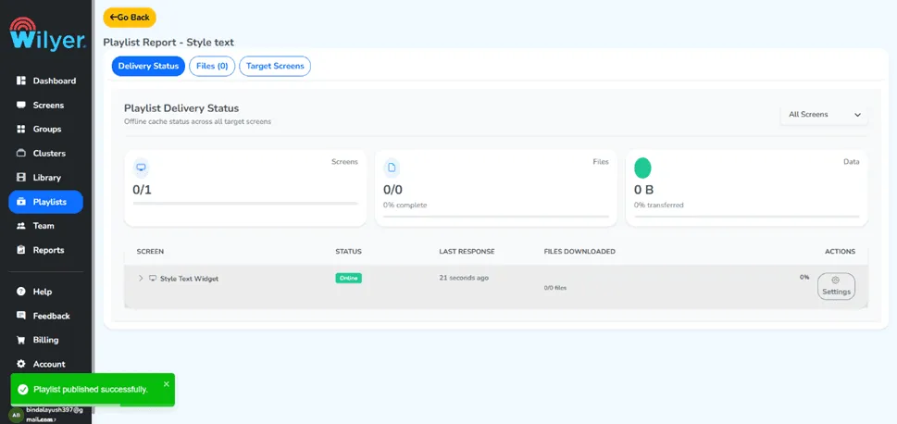Viewport: 897px width, 424px height.
Task: Open the Library icon in sidebar
Action: (21, 178)
